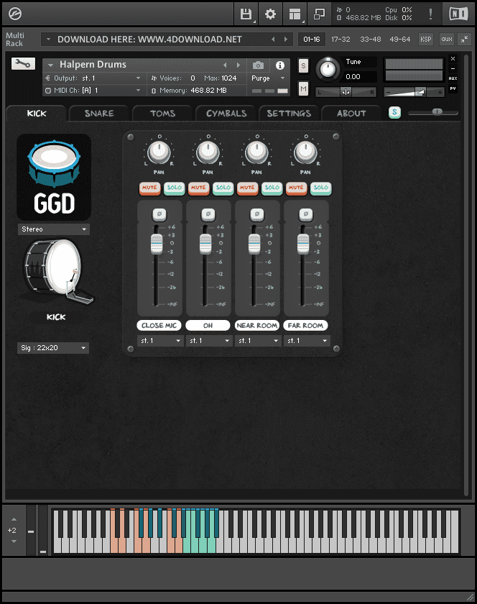The image size is (477, 604).
Task: Switch to the TOMS tab
Action: click(162, 114)
